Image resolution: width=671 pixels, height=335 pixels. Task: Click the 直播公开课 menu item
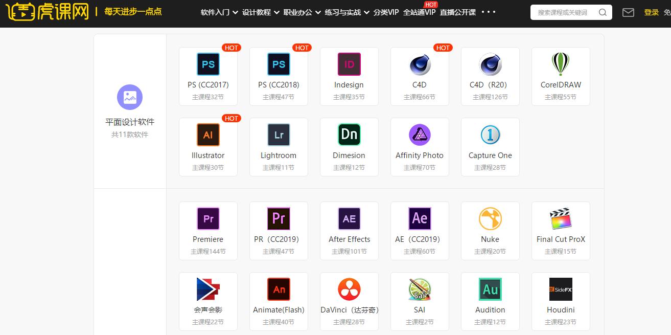[457, 12]
